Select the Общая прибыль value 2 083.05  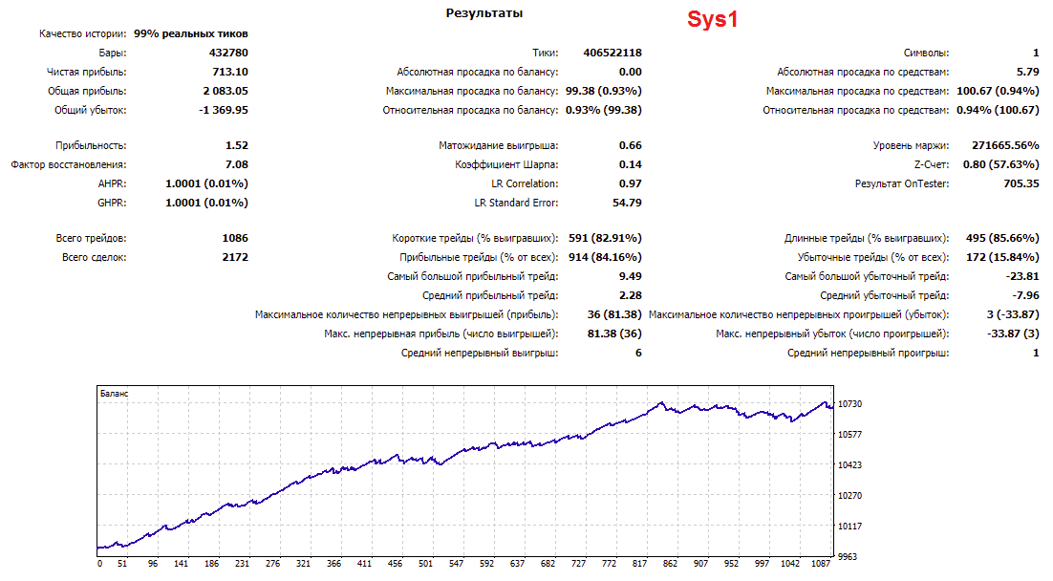pyautogui.click(x=226, y=91)
